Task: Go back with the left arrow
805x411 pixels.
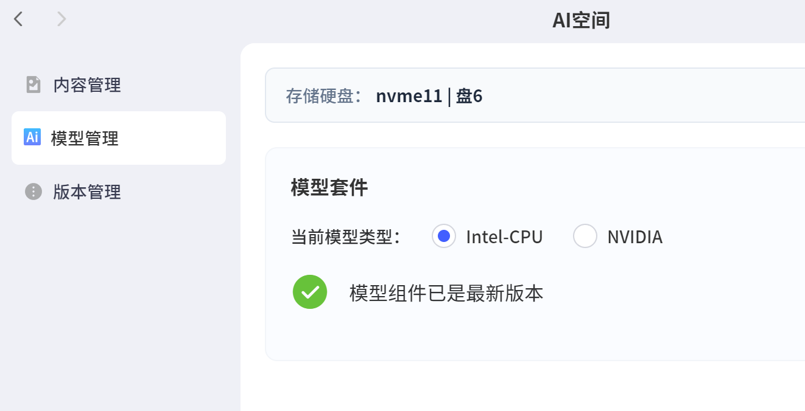Action: point(18,19)
